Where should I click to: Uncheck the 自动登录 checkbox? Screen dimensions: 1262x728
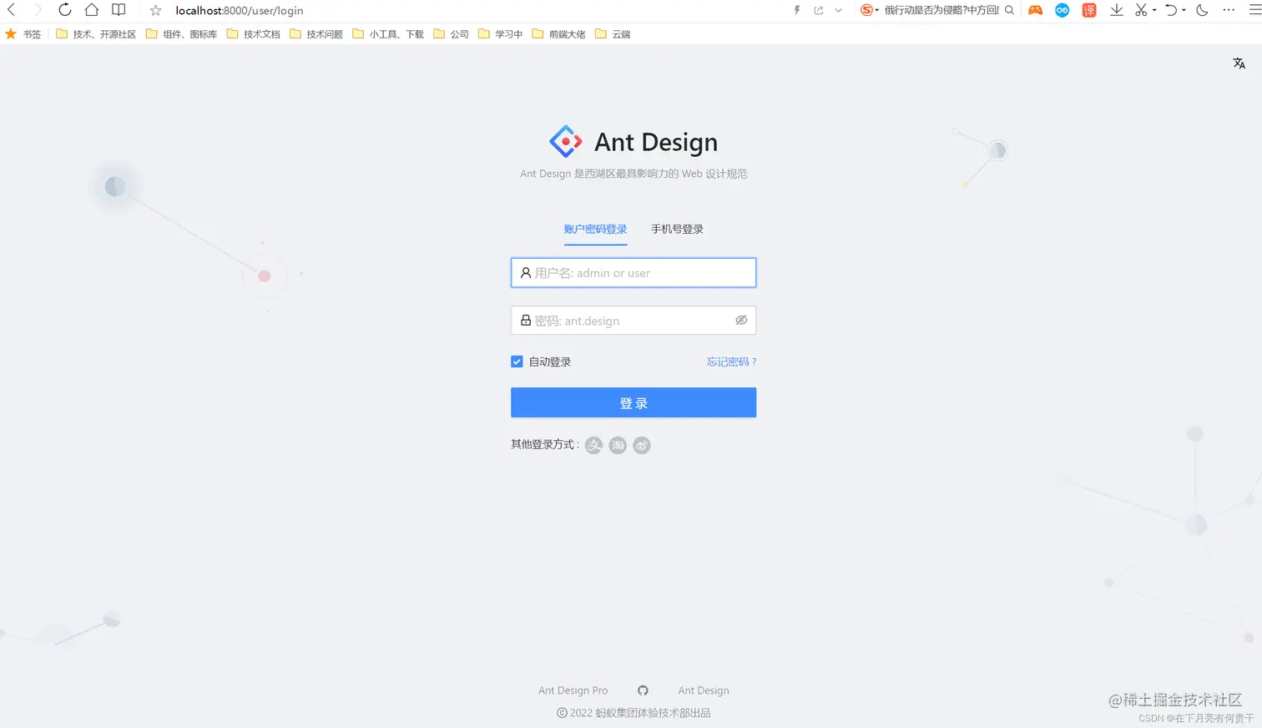coord(517,361)
